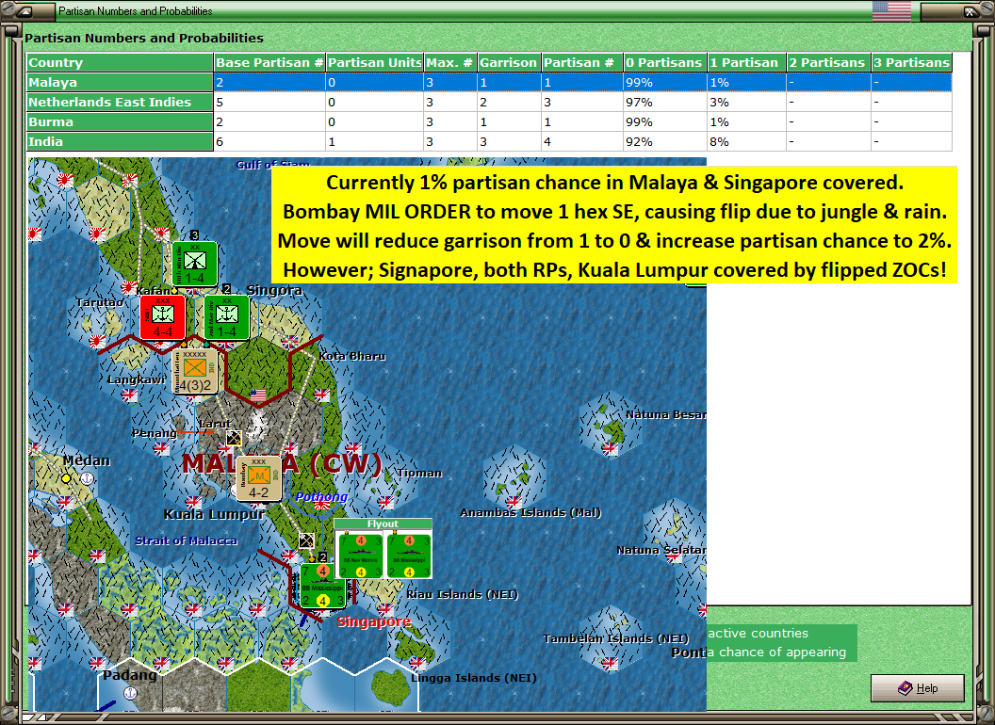Click the 2 Partisans column header
This screenshot has width=995, height=725.
pyautogui.click(x=828, y=62)
